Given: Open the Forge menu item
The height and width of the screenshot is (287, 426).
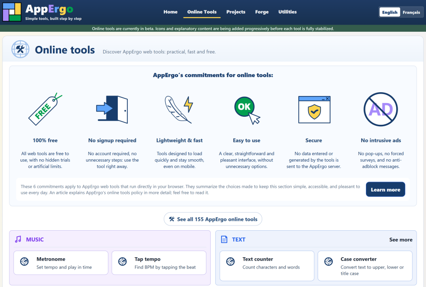Looking at the screenshot, I should coord(262,12).
